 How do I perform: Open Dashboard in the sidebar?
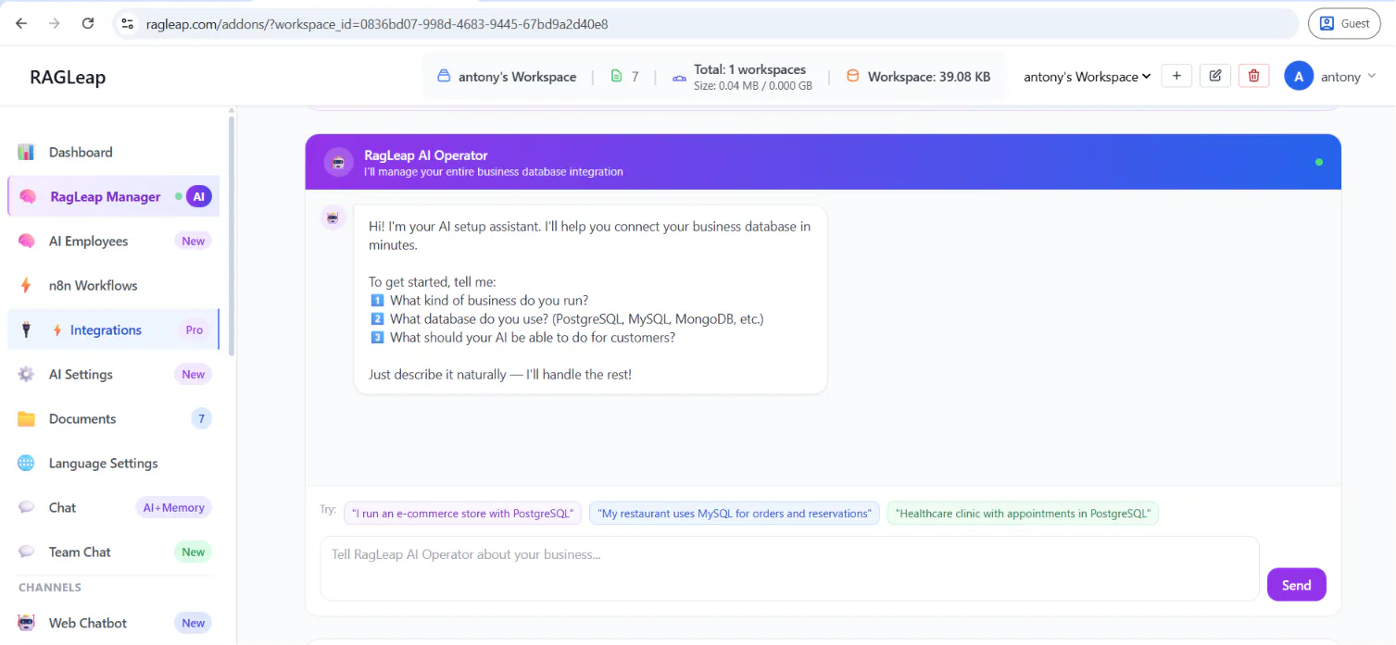[113, 152]
